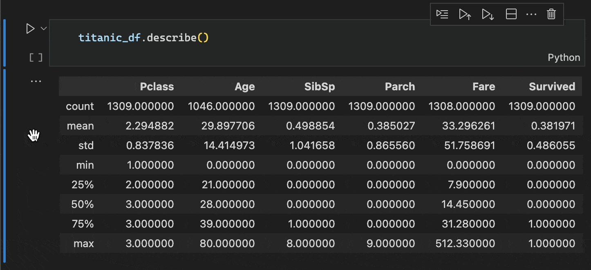Viewport: 591px width, 270px height.
Task: Select the Survived column header
Action: point(552,86)
